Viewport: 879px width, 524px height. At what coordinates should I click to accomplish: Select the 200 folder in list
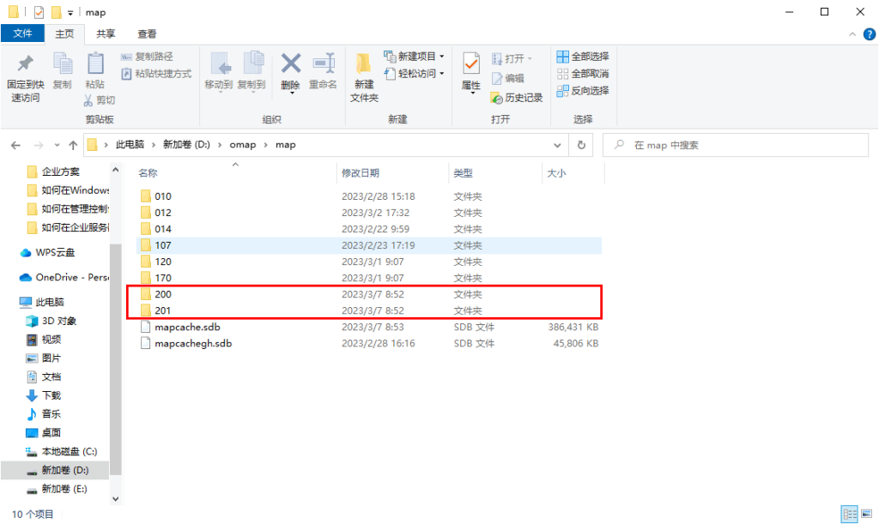[163, 294]
